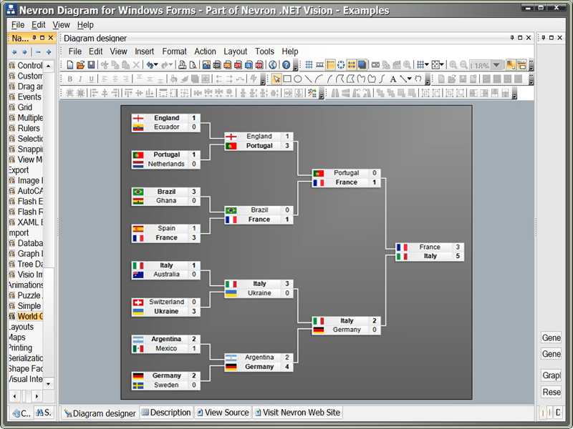573x429 pixels.
Task: Open the zoom percentage dropdown
Action: point(496,64)
